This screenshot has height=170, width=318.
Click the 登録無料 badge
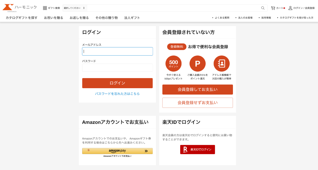click(177, 47)
